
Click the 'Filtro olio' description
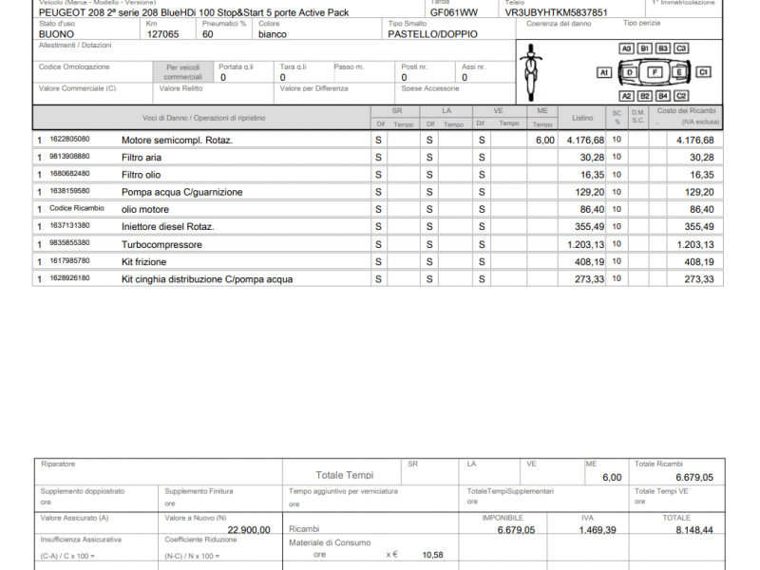point(141,175)
